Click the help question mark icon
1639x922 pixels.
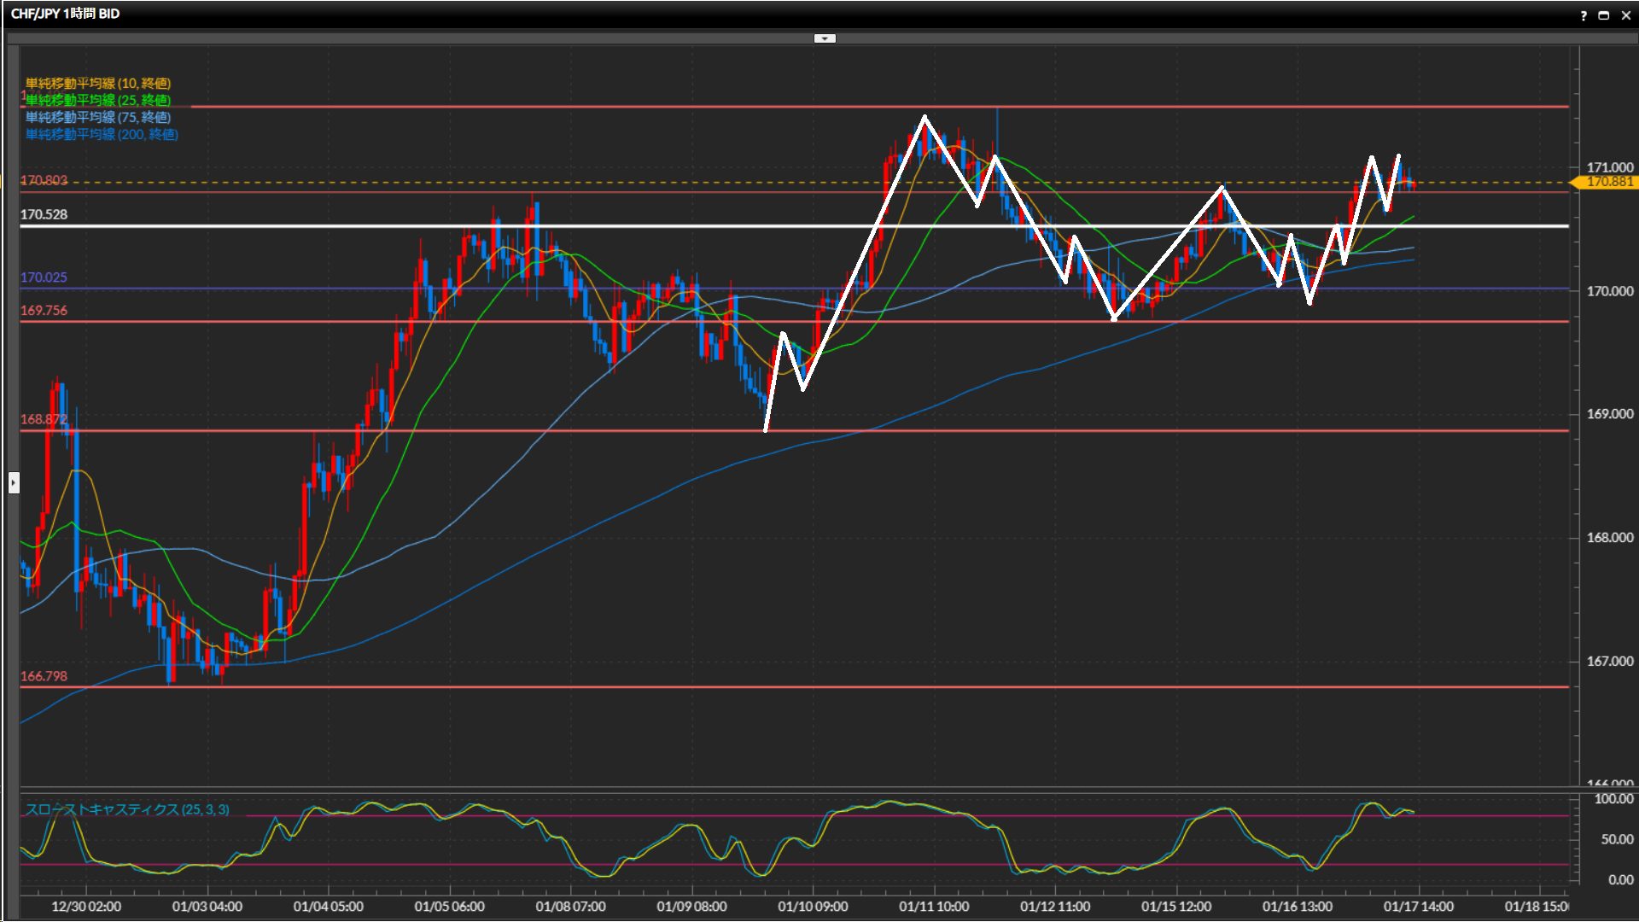1584,15
